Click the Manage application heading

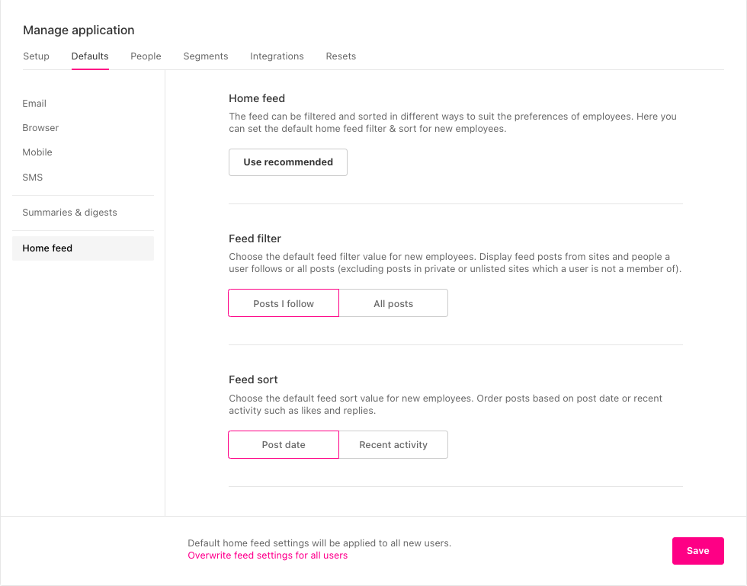(79, 30)
